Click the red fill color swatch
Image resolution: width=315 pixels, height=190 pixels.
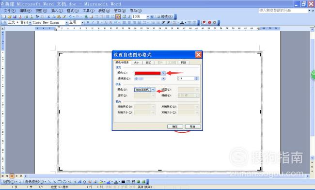(x=148, y=73)
